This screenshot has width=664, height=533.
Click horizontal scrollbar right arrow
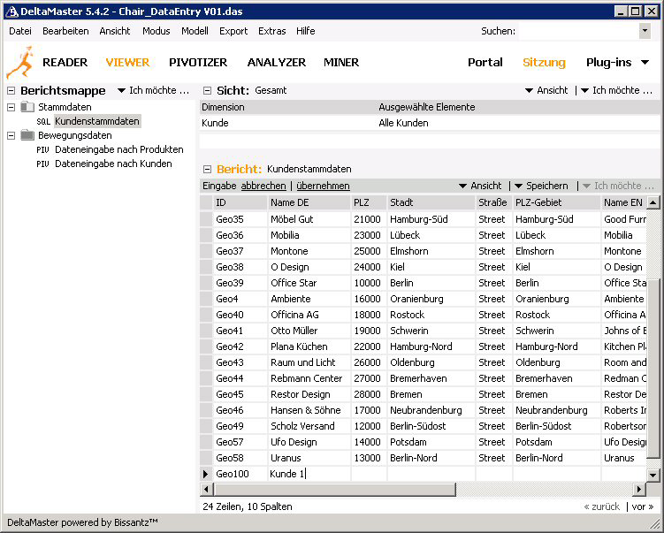pos(639,490)
